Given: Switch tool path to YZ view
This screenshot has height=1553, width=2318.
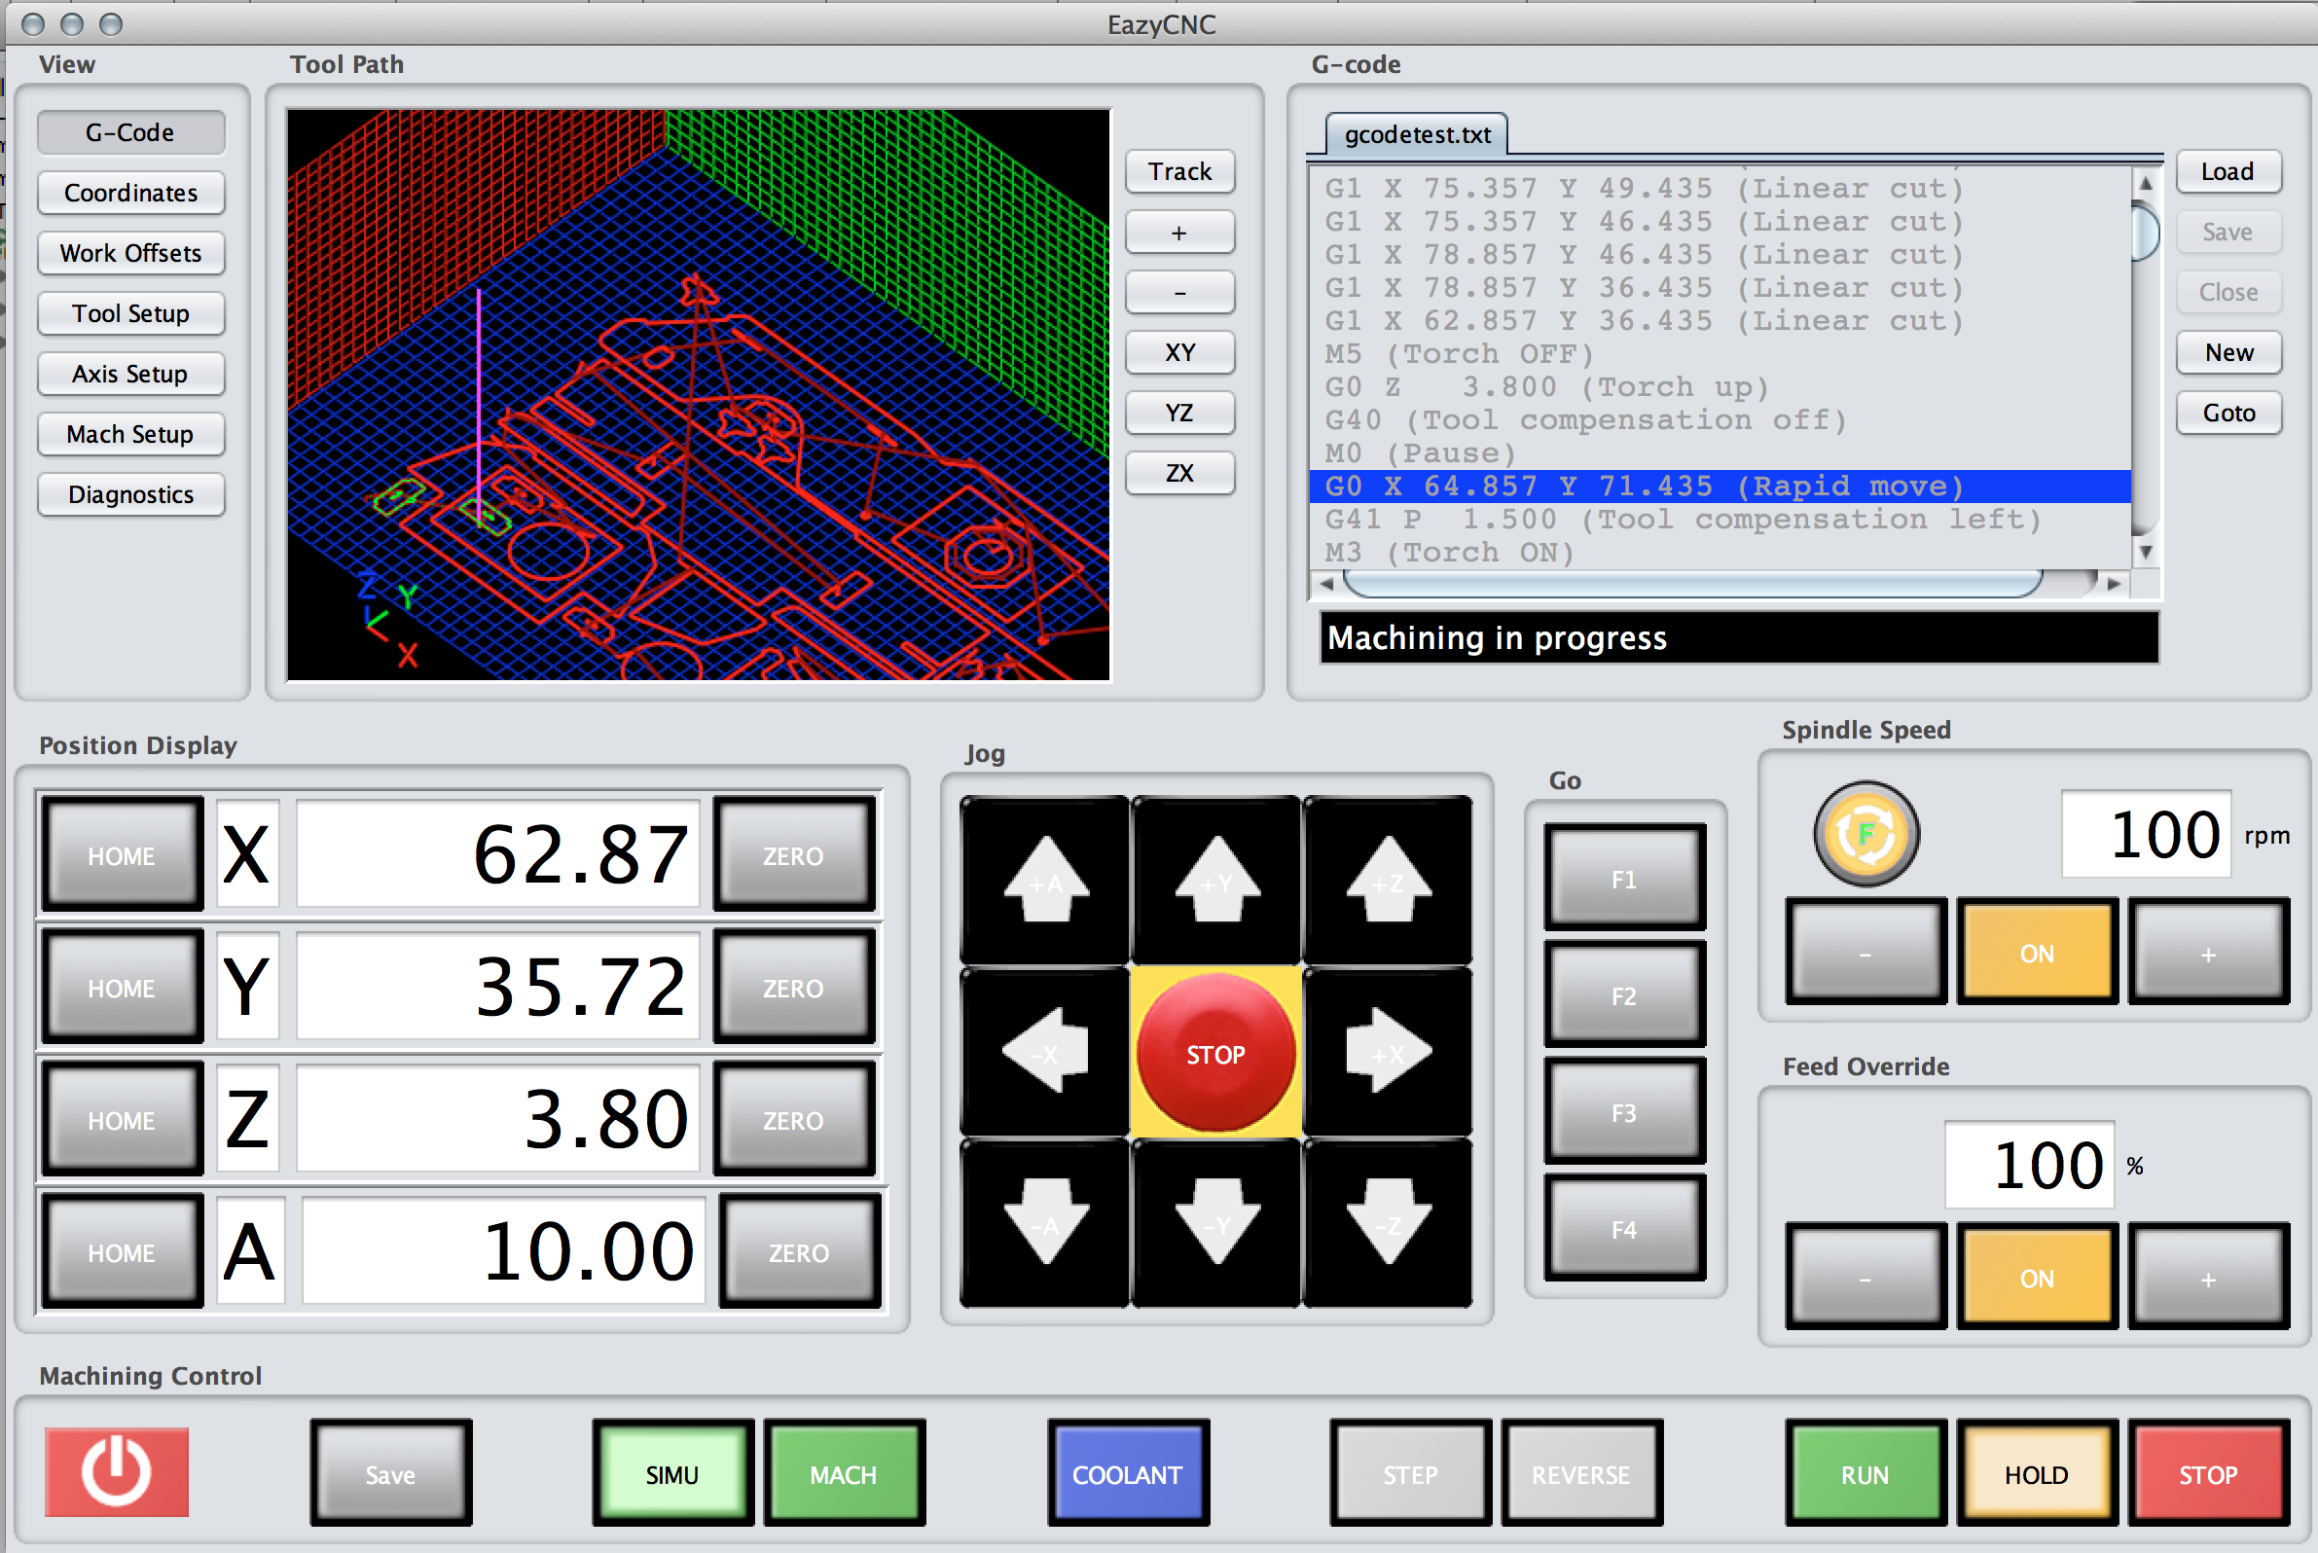Looking at the screenshot, I should click(x=1179, y=413).
